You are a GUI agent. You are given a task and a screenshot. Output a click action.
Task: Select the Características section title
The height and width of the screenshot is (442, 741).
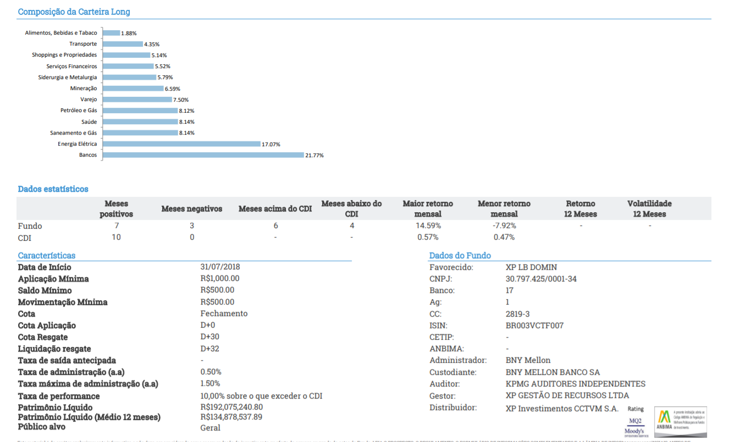(47, 256)
